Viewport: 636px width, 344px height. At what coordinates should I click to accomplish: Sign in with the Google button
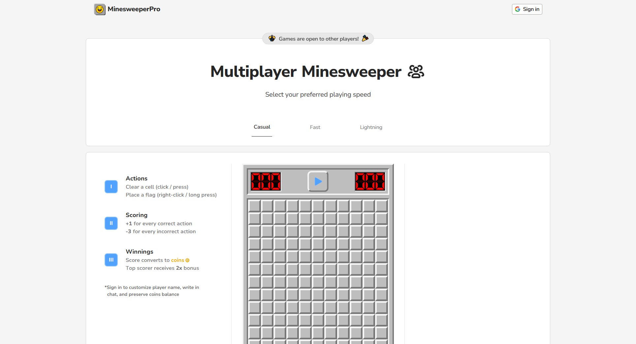click(527, 9)
